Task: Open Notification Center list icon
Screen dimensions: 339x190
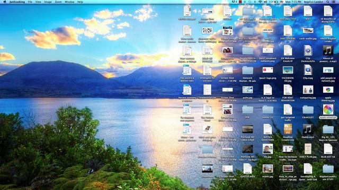Action: coord(334,2)
